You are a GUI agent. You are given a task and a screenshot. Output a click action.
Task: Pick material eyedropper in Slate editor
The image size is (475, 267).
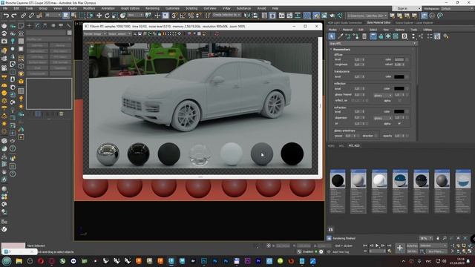coord(341,36)
